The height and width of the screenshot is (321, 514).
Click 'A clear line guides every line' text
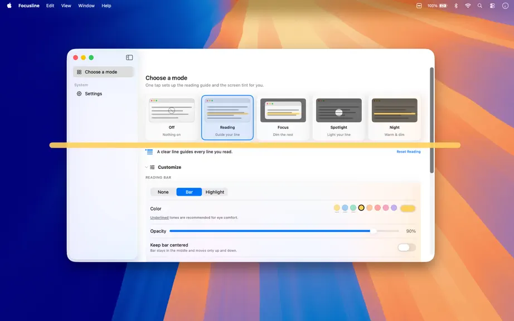[x=195, y=152]
